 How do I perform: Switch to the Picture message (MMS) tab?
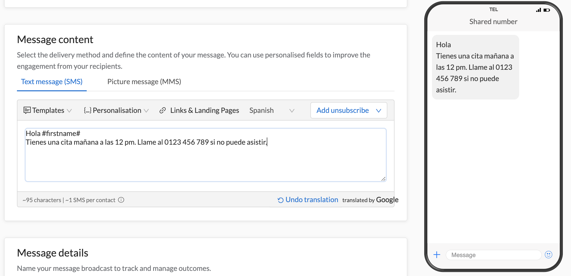(144, 81)
